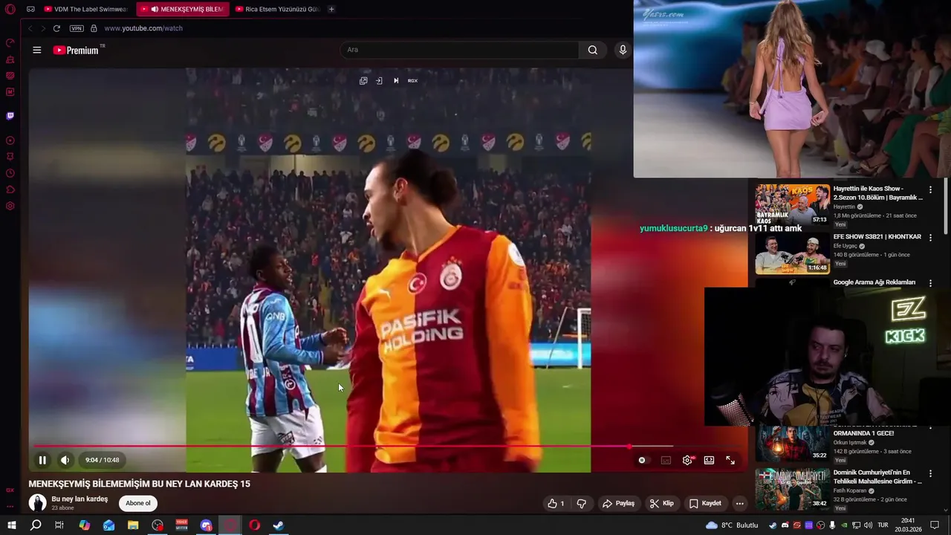
Task: Open options menu for EFE SHOW video
Action: click(930, 238)
